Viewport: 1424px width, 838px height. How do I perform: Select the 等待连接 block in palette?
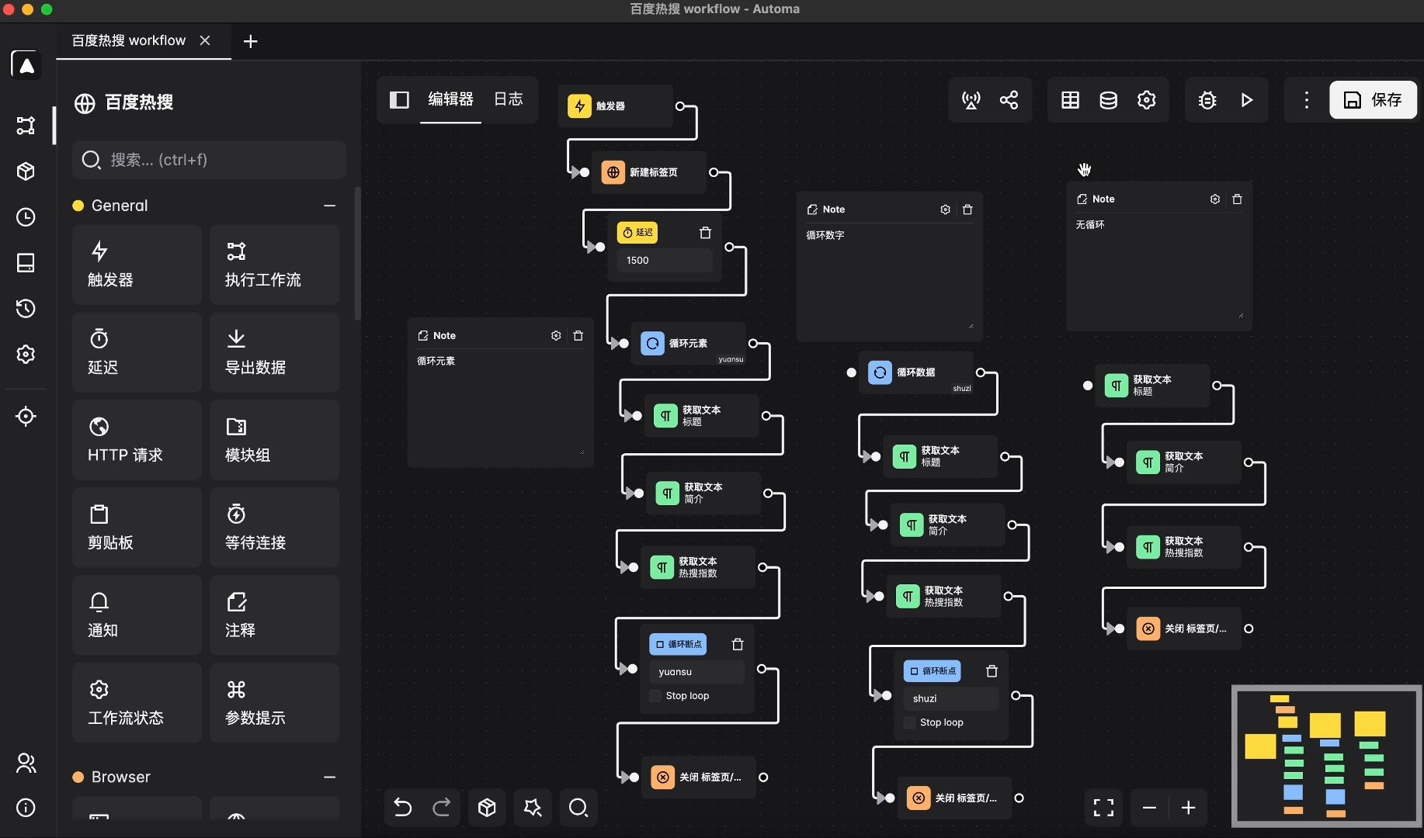point(274,528)
